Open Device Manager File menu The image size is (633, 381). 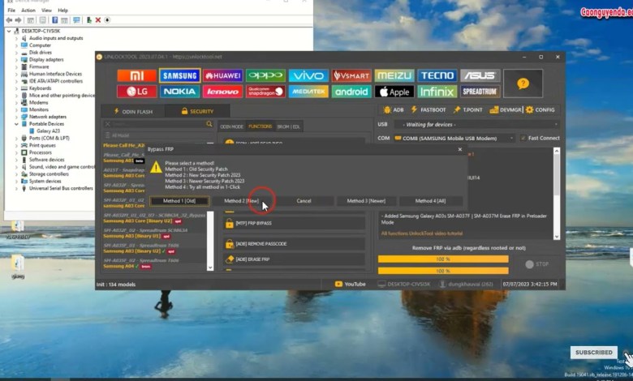tap(11, 10)
